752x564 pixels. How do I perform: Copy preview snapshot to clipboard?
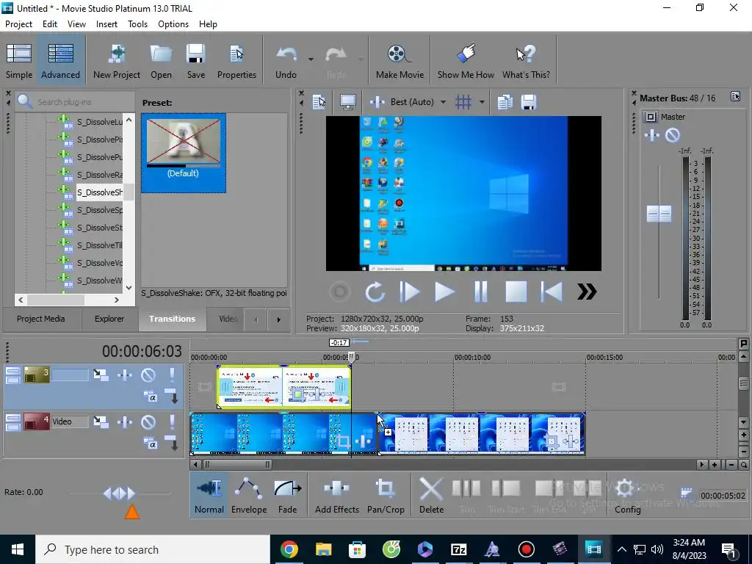coord(505,101)
